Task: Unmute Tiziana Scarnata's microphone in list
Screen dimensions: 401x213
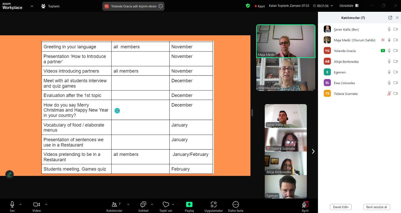Action: (x=389, y=94)
